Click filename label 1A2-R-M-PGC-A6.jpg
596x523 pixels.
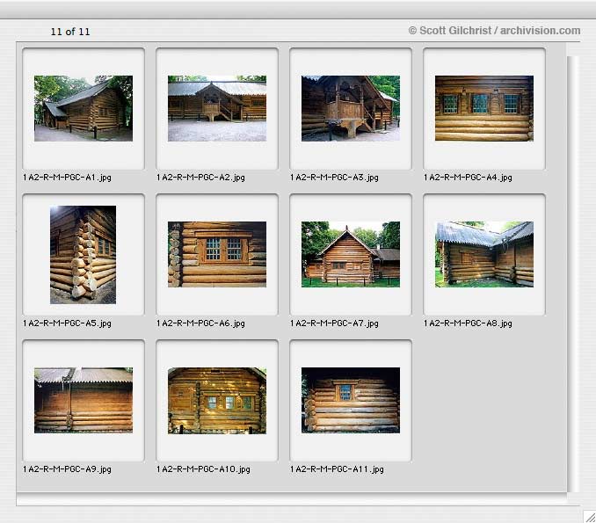tap(200, 323)
